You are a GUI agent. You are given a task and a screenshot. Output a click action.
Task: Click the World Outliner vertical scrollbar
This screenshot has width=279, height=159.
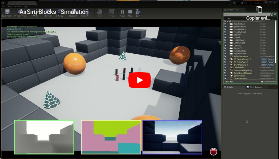click(276, 42)
